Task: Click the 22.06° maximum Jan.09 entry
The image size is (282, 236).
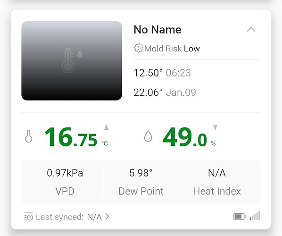Action: pyautogui.click(x=165, y=93)
